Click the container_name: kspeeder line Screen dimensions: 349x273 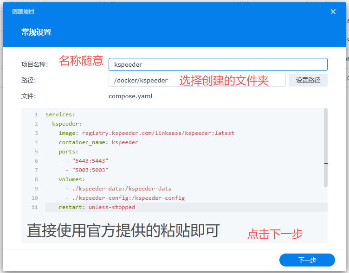[x=98, y=142]
